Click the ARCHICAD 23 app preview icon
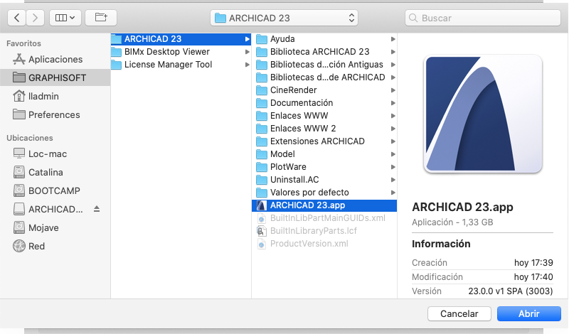The height and width of the screenshot is (334, 569). tap(483, 114)
